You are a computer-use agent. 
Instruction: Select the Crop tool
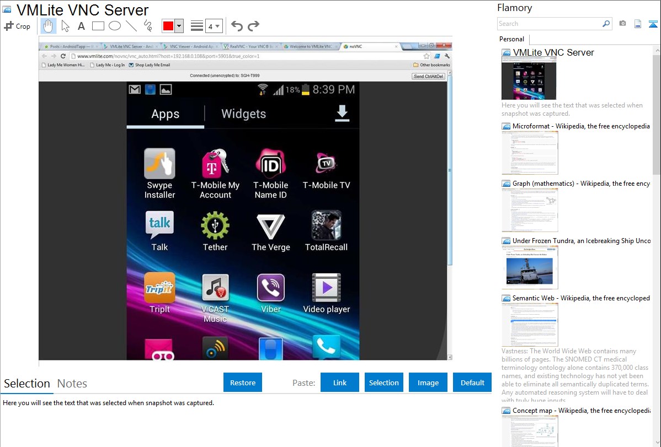[x=17, y=26]
